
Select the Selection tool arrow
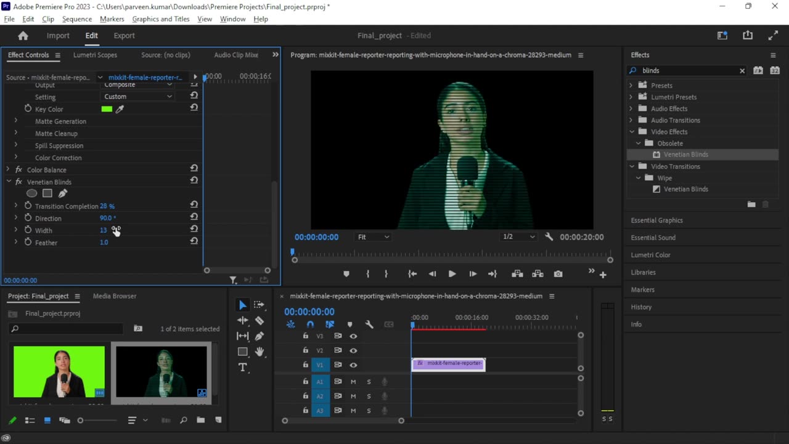point(242,305)
